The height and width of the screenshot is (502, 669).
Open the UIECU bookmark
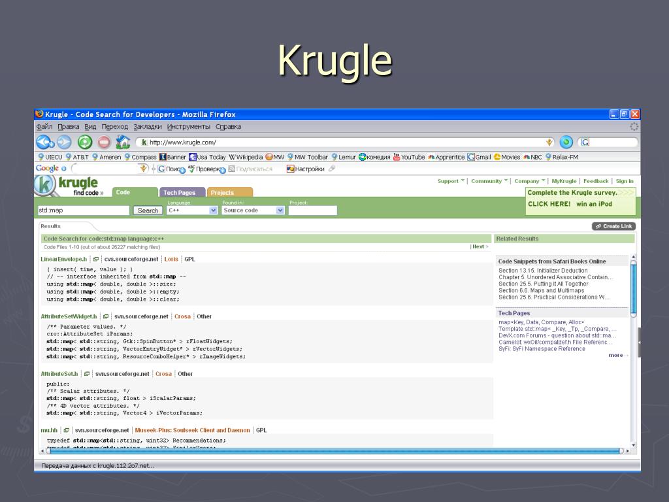[x=50, y=157]
